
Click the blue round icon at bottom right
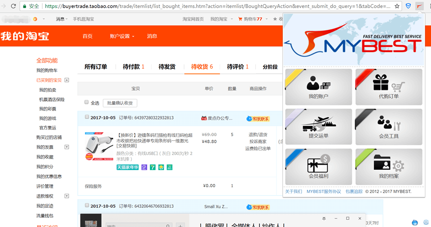(415, 223)
